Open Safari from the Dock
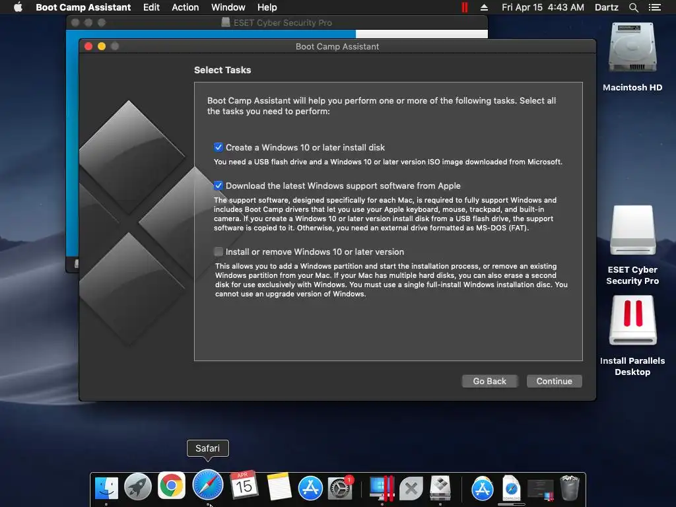676x507 pixels. tap(208, 485)
